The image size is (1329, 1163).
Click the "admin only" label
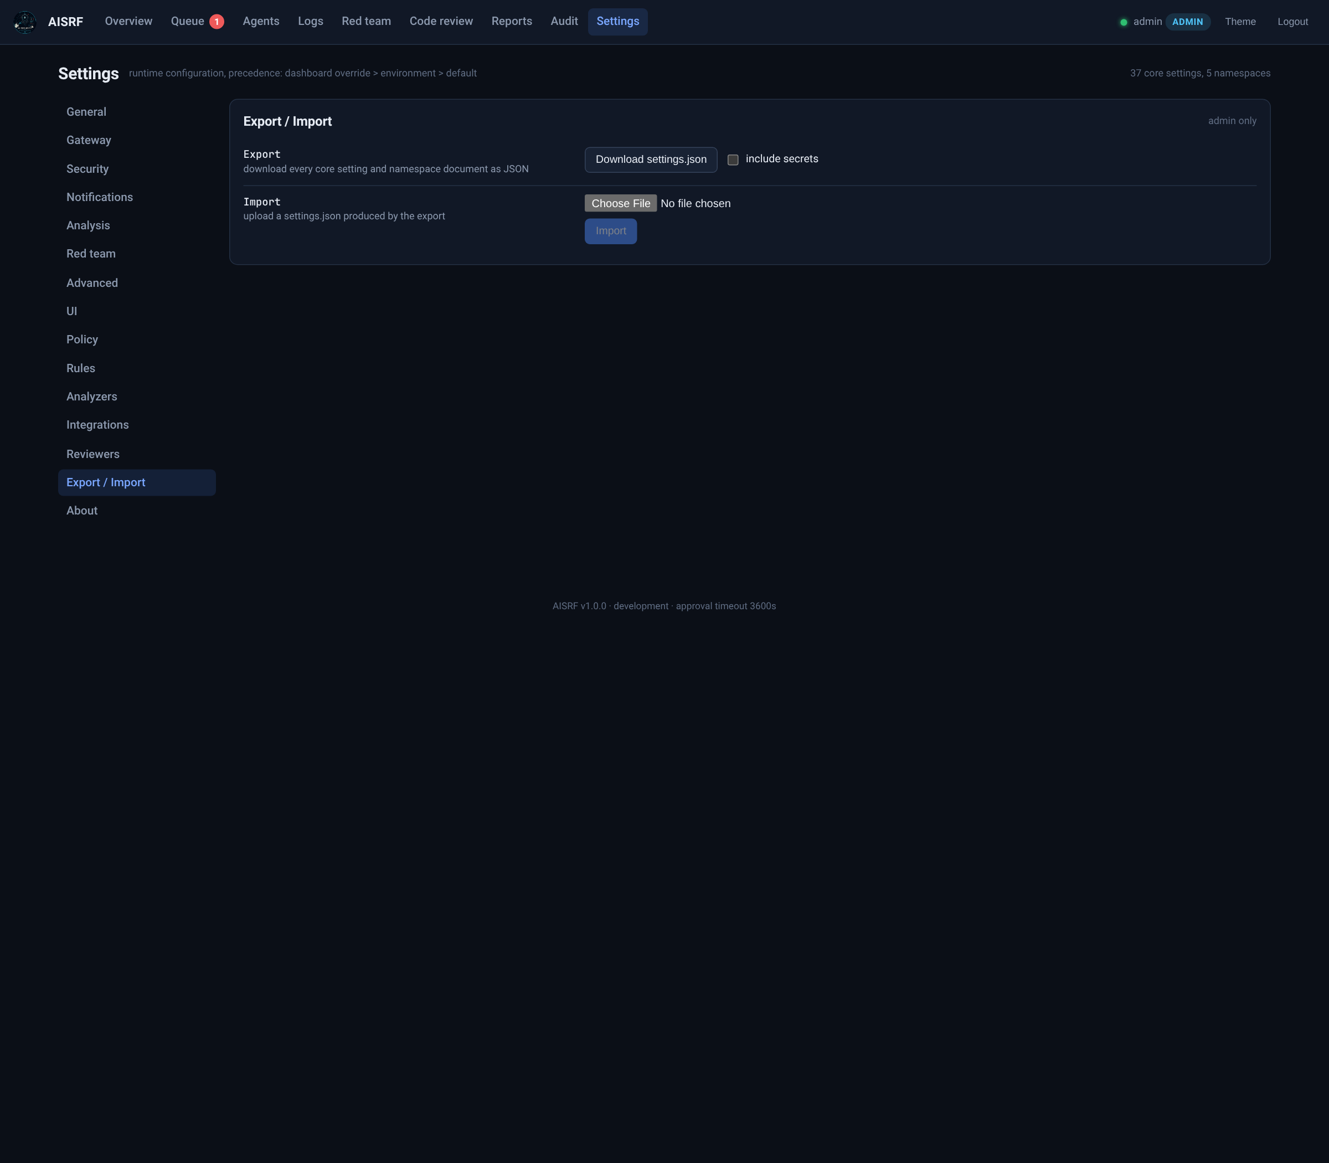tap(1232, 121)
